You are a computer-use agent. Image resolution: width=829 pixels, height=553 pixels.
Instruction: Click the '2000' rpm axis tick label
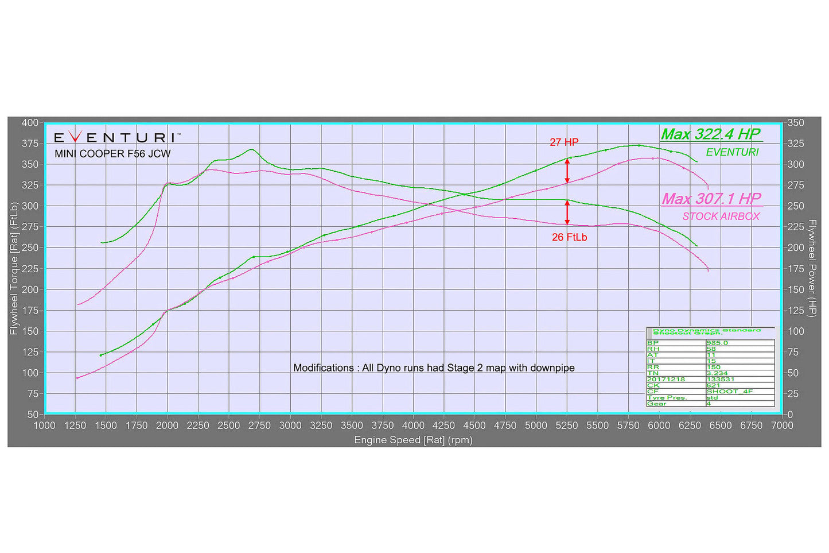(168, 426)
